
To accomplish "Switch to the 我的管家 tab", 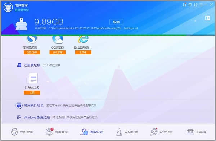I will [22, 132].
